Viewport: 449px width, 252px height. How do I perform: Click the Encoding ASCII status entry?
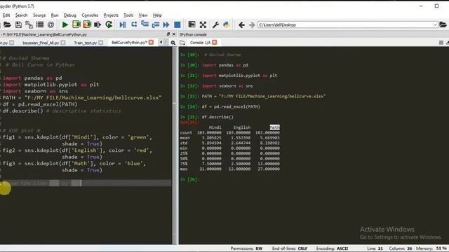click(332, 248)
